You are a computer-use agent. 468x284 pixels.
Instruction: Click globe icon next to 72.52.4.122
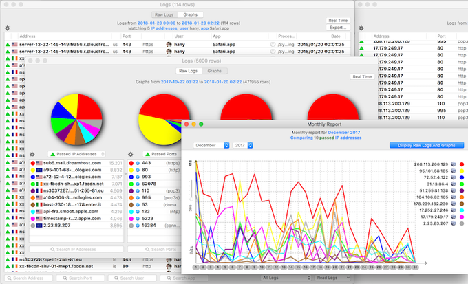(x=454, y=177)
